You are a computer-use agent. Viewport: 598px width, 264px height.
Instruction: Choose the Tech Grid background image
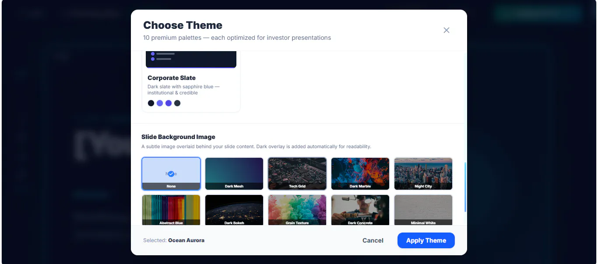click(297, 174)
